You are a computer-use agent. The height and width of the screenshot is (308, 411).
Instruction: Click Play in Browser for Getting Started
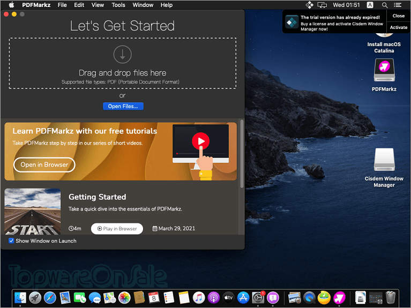[117, 229]
